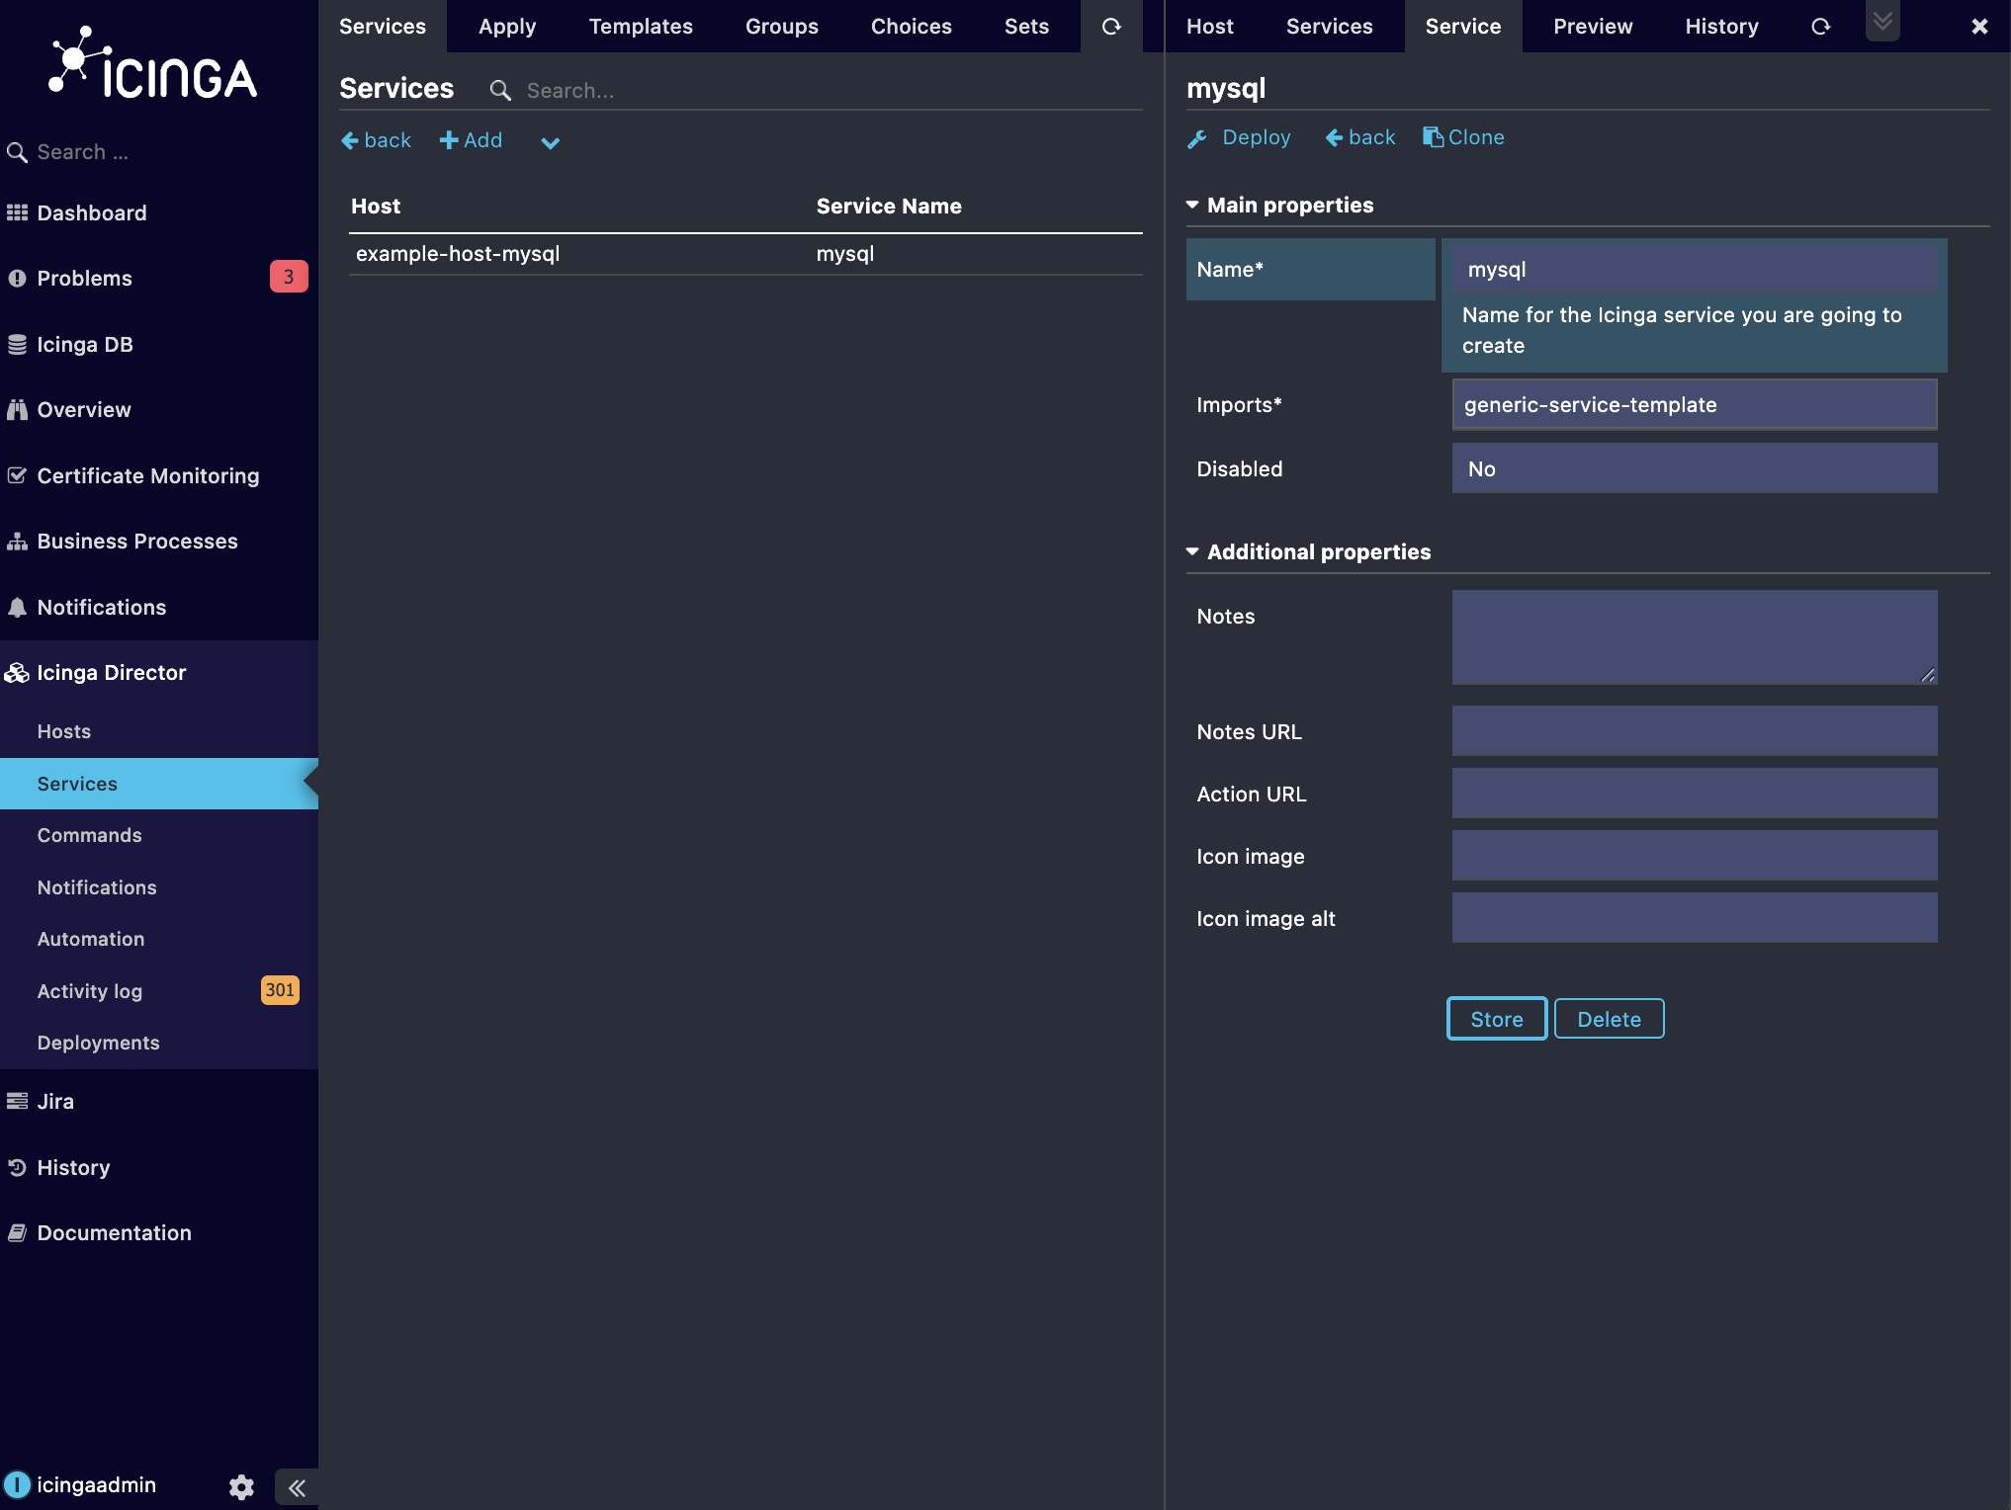Open the icingaadmin user account
2011x1510 pixels.
pyautogui.click(x=96, y=1485)
